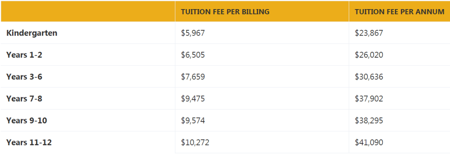The width and height of the screenshot is (450, 158).
Task: Click the Tuition Fee Per Billing header
Action: tap(225, 12)
